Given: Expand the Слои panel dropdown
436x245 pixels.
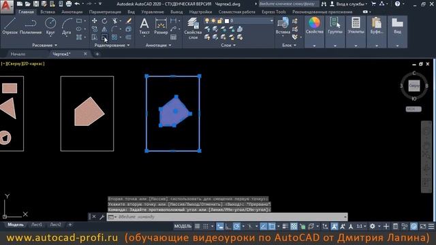Looking at the screenshot, I should [228, 46].
